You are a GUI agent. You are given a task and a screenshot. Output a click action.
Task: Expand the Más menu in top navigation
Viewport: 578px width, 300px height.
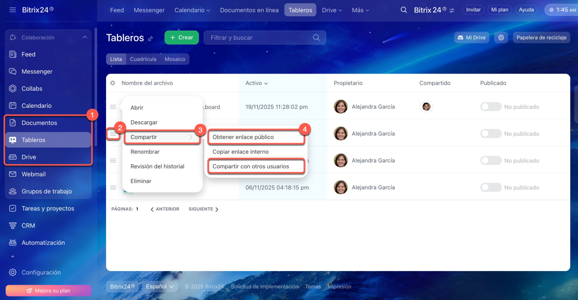click(x=360, y=10)
